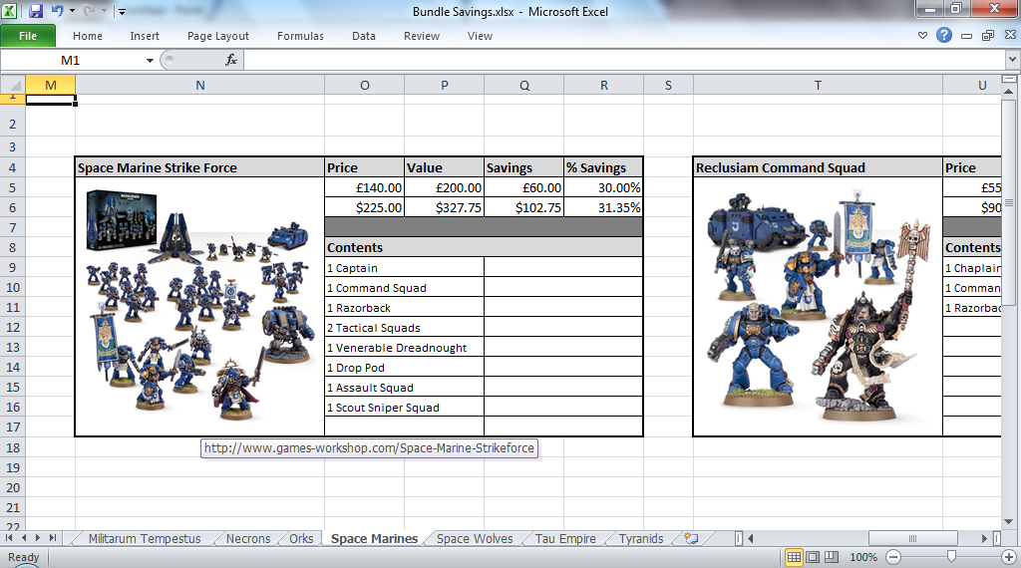
Task: Click 'Reclusiam Command Squad' heading cell
Action: click(818, 167)
